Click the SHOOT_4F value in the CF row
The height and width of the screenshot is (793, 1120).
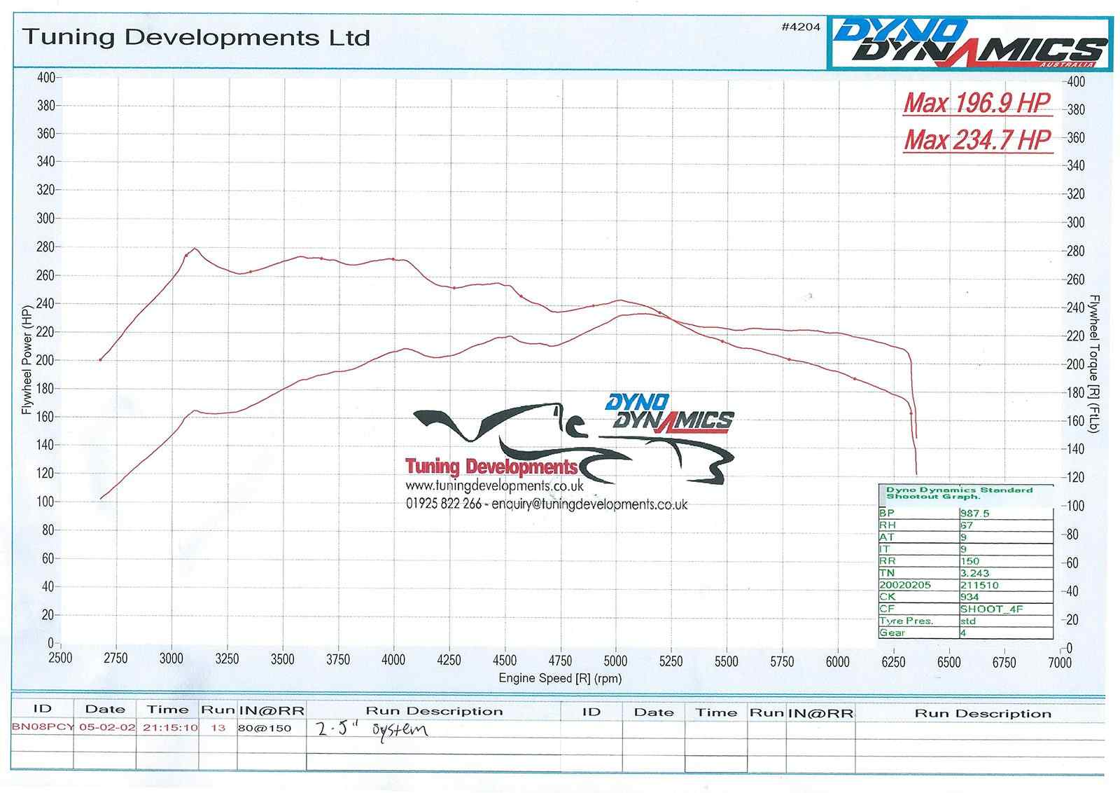tap(991, 609)
